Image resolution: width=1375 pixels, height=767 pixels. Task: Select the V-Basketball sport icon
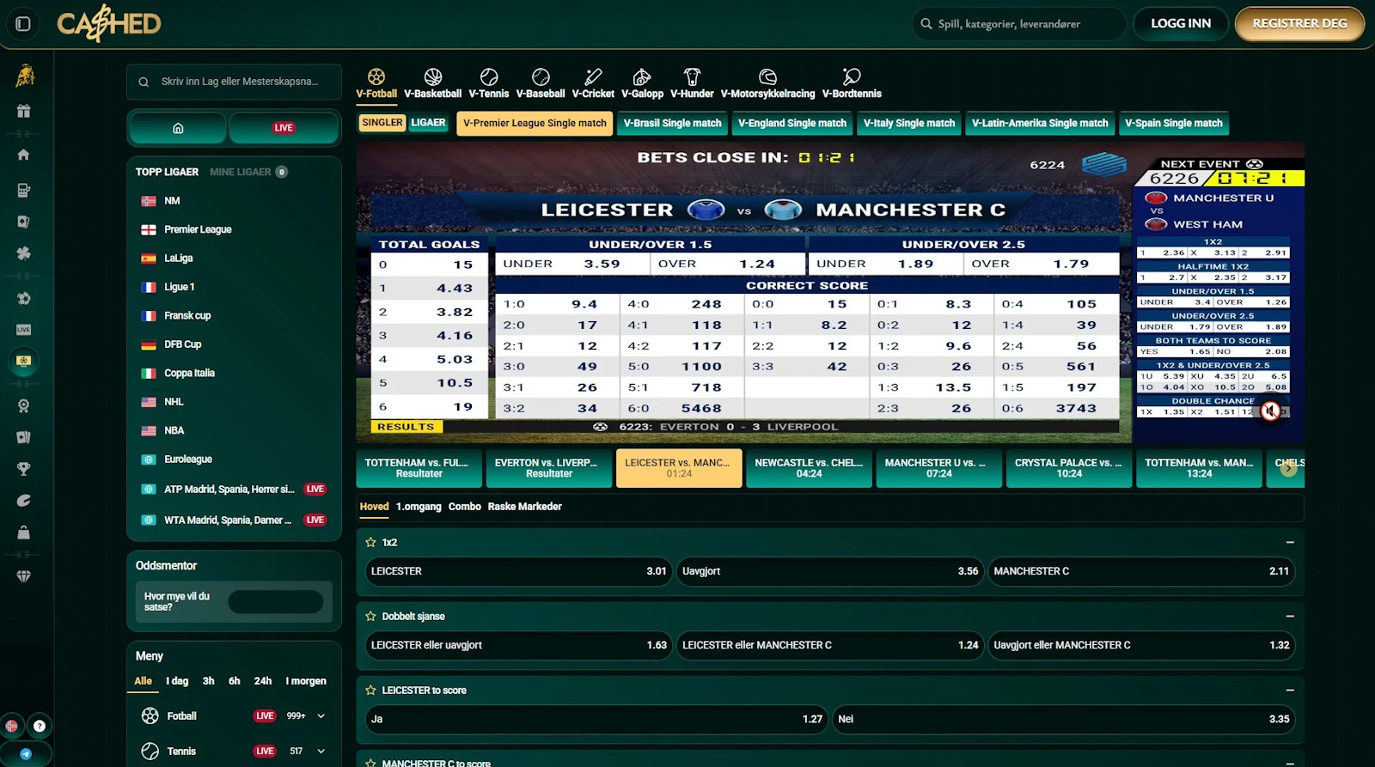pyautogui.click(x=433, y=84)
